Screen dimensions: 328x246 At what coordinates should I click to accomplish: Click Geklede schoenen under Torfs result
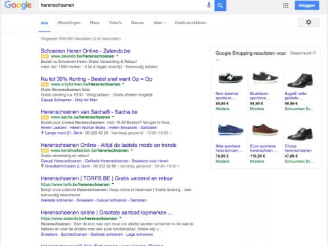click(x=57, y=200)
